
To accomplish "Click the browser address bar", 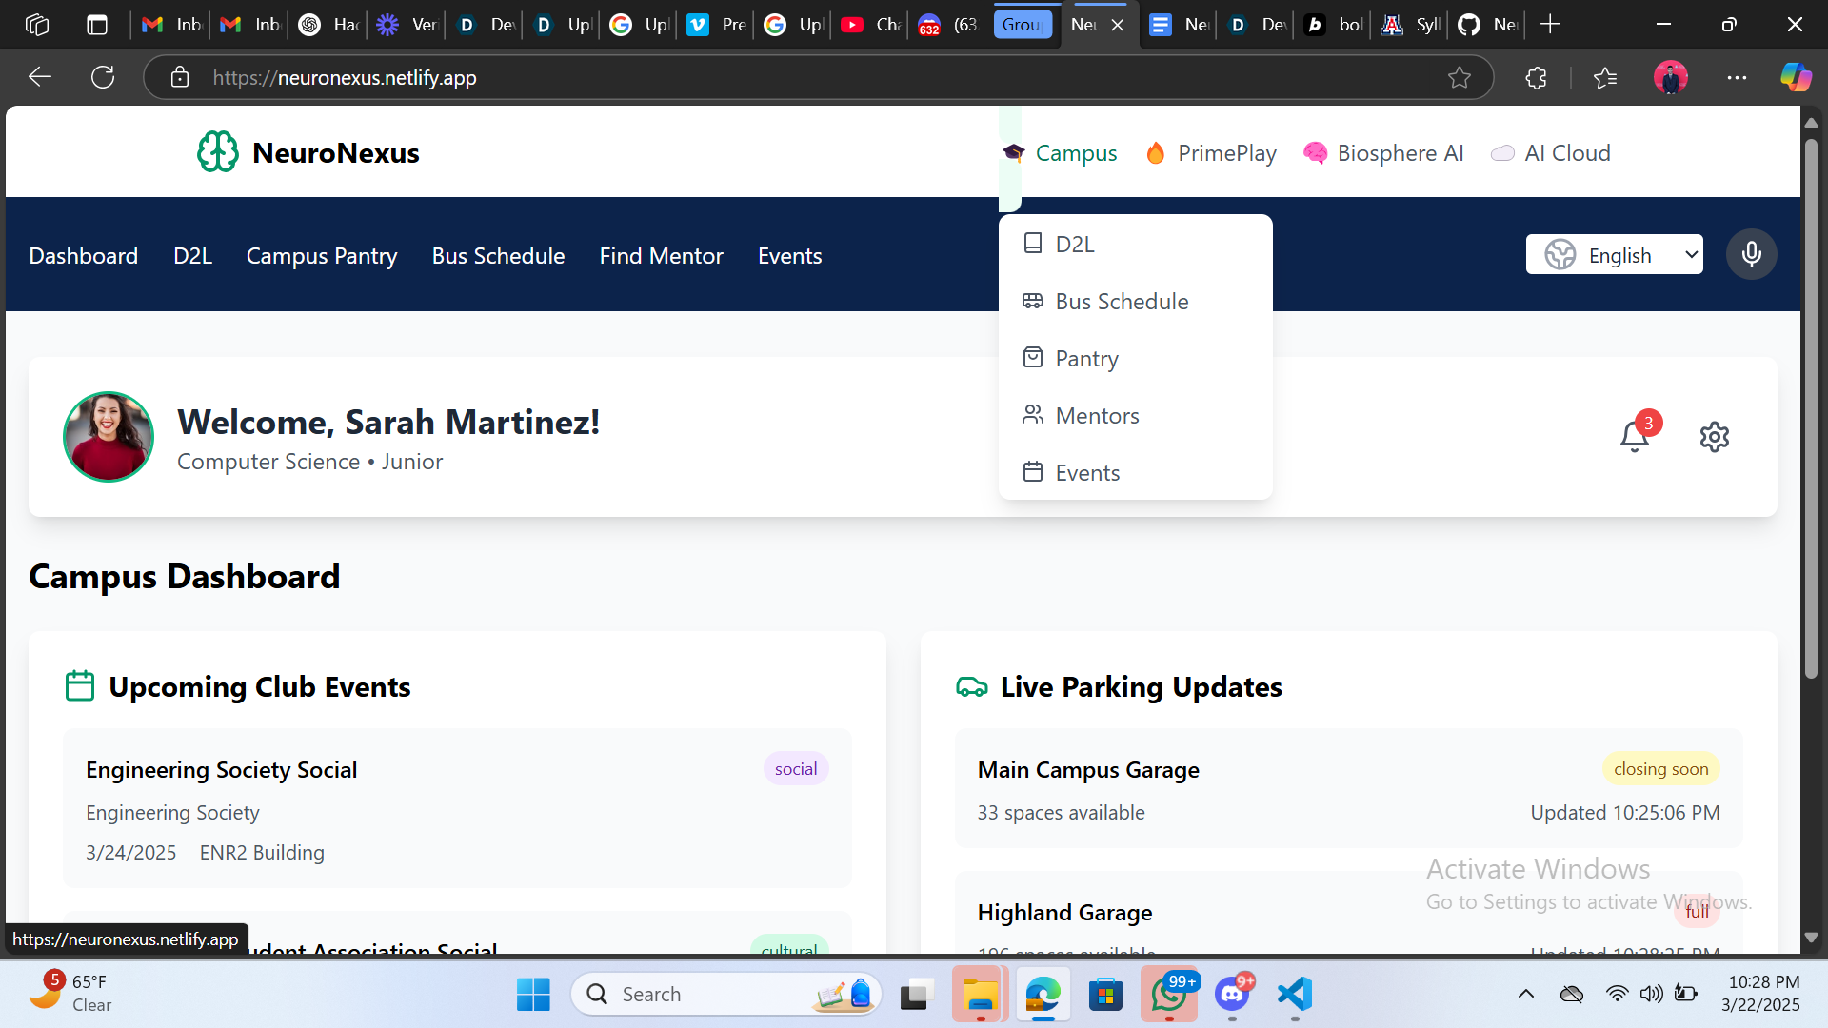I will pyautogui.click(x=809, y=78).
